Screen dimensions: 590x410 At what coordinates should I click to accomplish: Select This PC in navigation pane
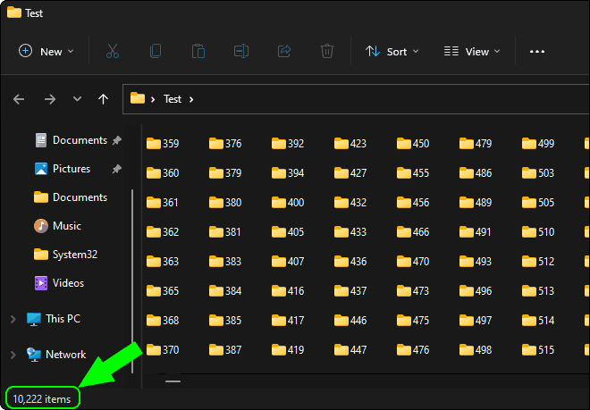point(54,319)
